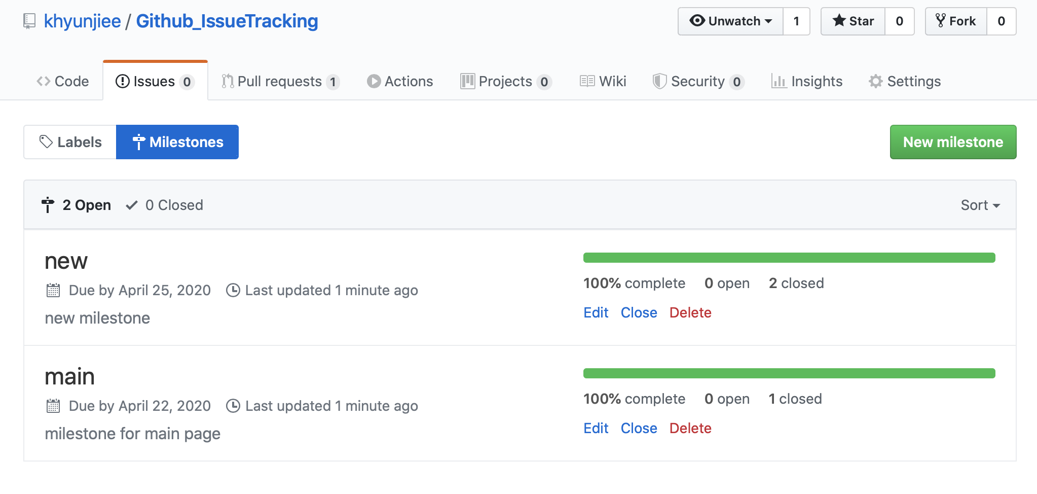Image resolution: width=1037 pixels, height=494 pixels.
Task: Switch to the Milestones view button
Action: [177, 142]
